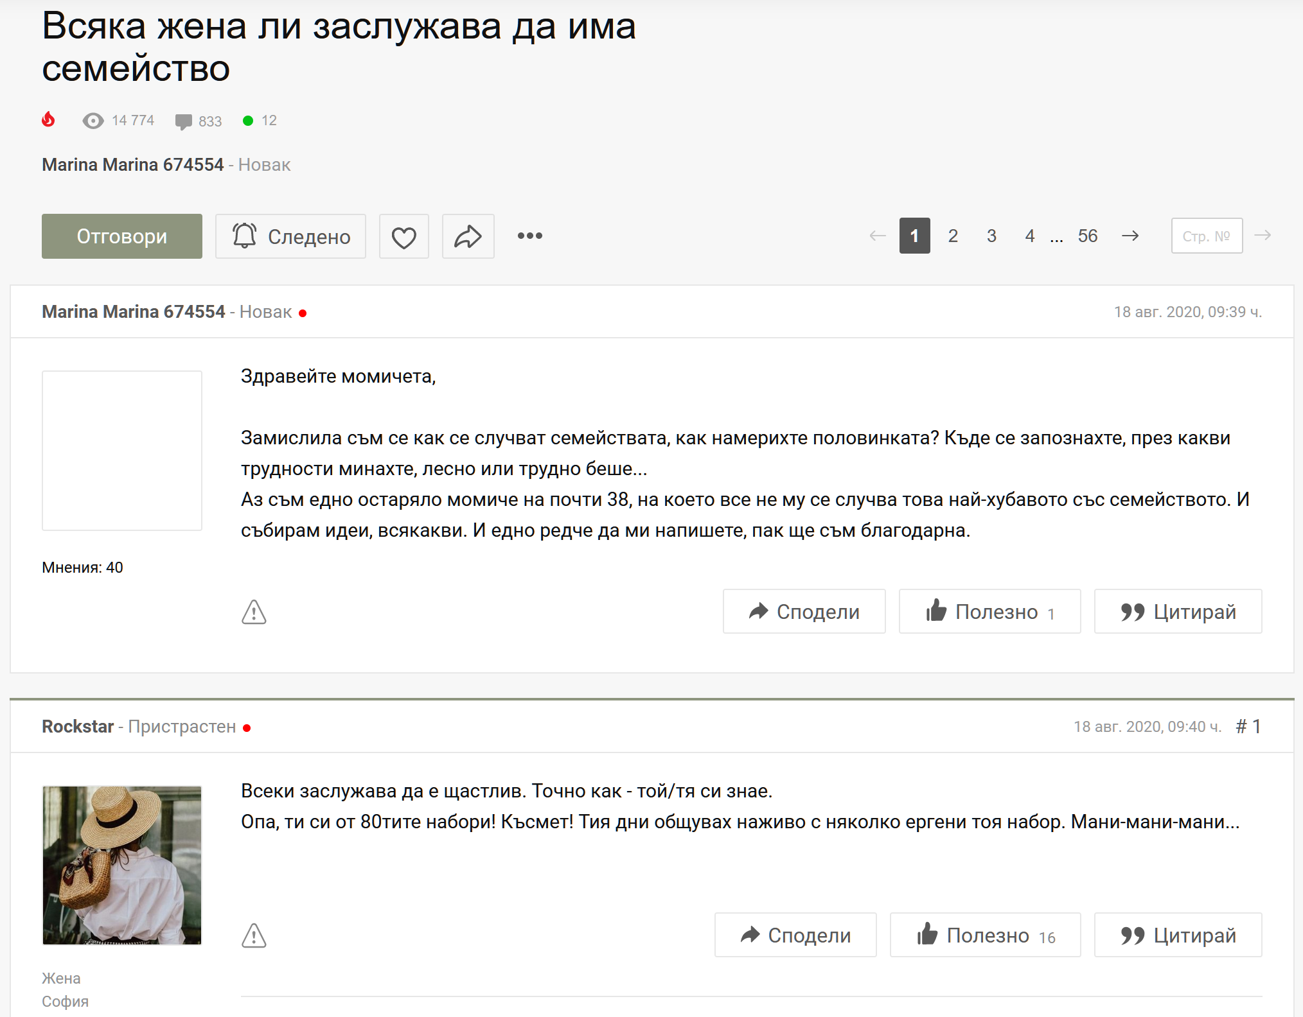Click the Стр. № page number field
Viewport: 1303px width, 1017px height.
point(1206,236)
